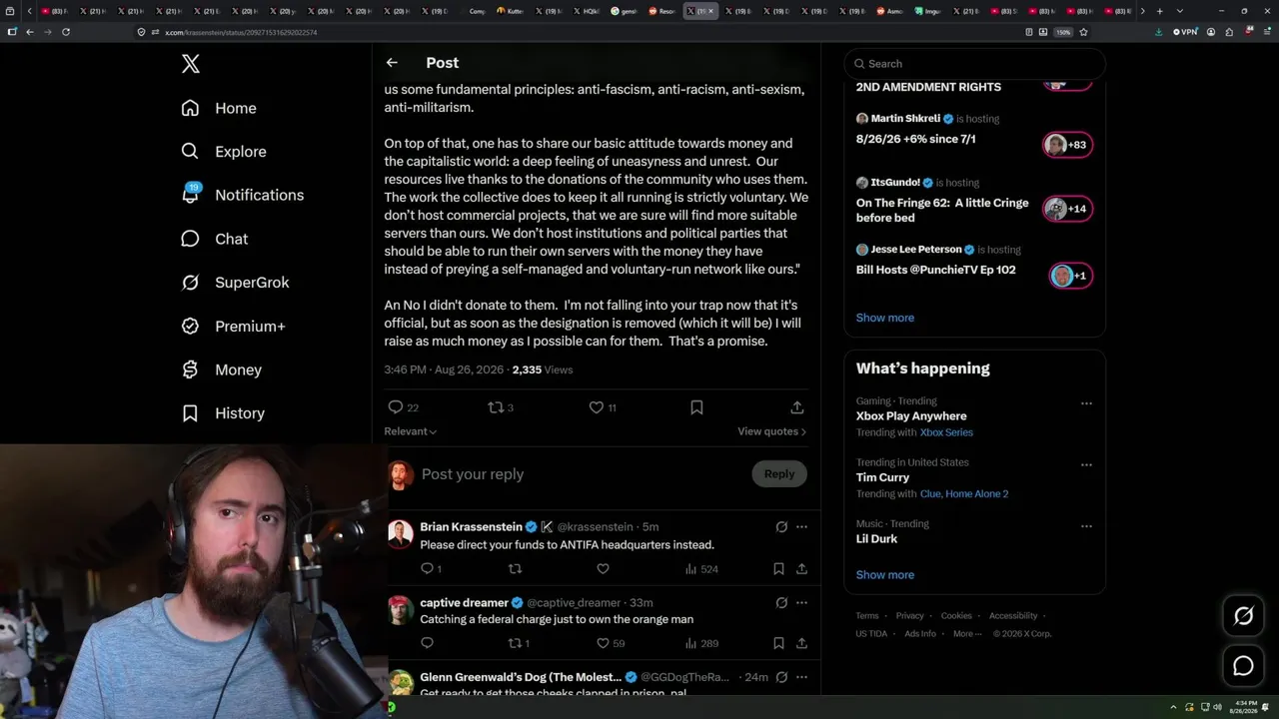
Task: Open Money in the sidebar
Action: pyautogui.click(x=222, y=369)
